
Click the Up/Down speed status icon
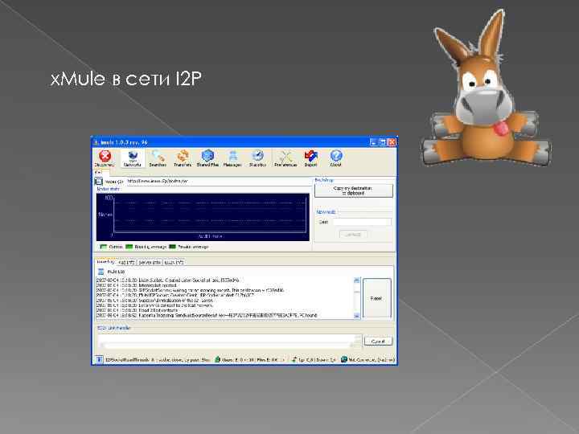click(294, 359)
